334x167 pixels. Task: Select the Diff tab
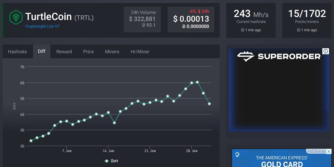point(42,51)
